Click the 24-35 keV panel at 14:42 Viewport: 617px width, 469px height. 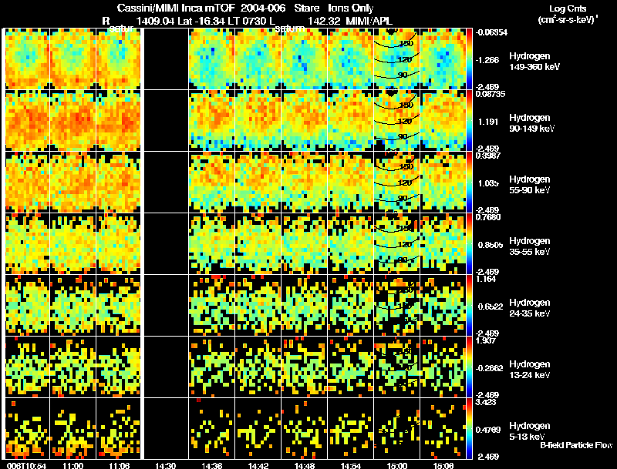258,305
